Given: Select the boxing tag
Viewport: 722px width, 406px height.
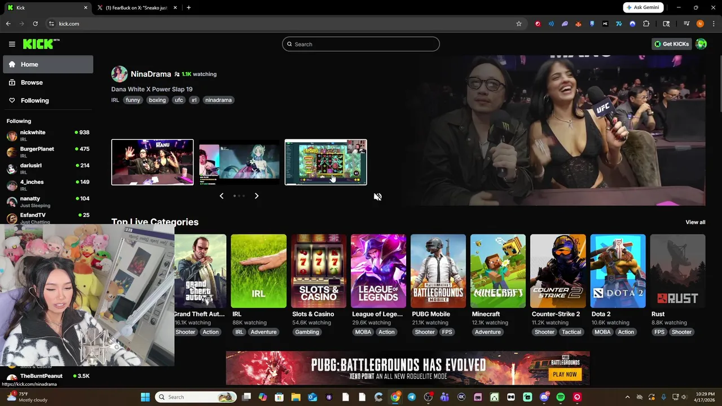Looking at the screenshot, I should tap(157, 100).
